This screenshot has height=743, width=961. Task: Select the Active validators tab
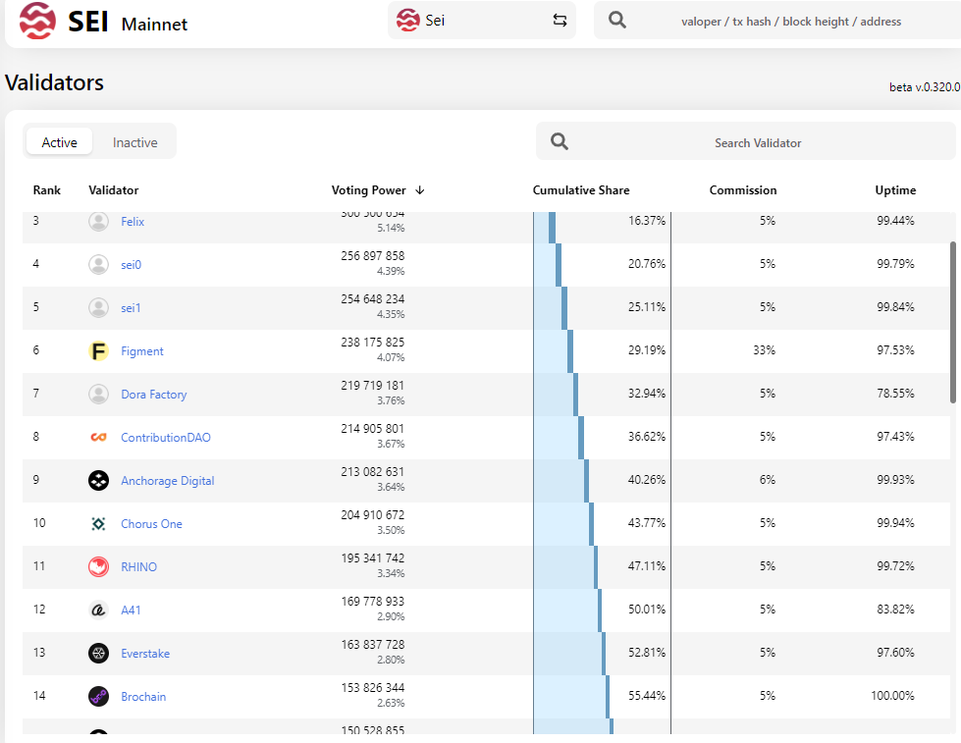point(59,142)
